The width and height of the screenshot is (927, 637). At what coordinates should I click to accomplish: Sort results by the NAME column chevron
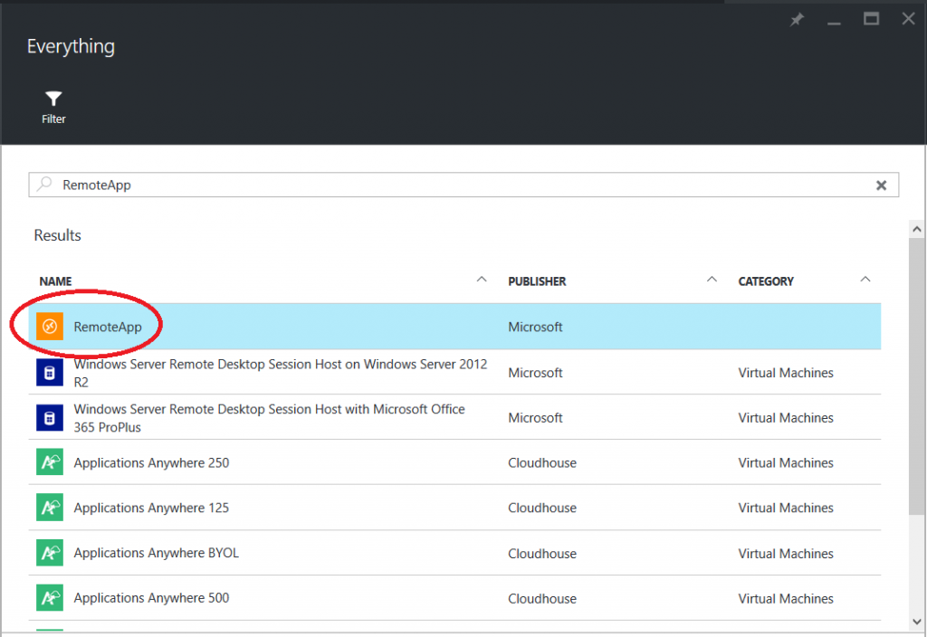click(482, 280)
